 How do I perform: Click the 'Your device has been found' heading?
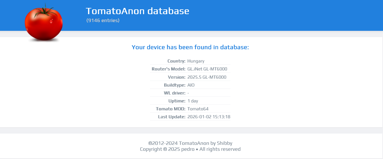tap(190, 47)
